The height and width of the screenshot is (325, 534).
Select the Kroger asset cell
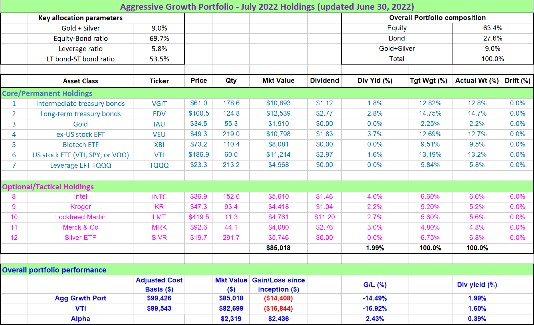tap(80, 207)
